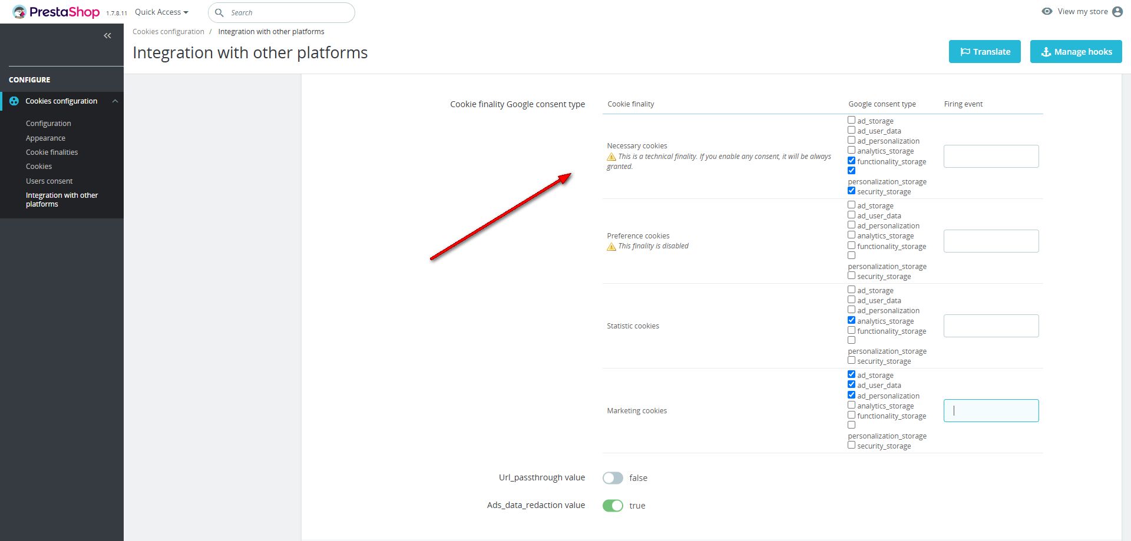Image resolution: width=1131 pixels, height=541 pixels.
Task: Go to Users consent menu item
Action: (49, 181)
